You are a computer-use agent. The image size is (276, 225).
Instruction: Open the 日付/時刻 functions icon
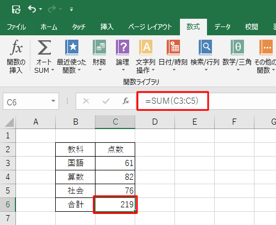tap(173, 47)
